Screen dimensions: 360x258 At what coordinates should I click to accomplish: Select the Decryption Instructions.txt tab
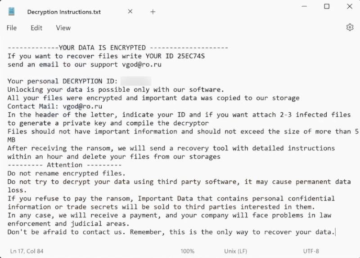[64, 12]
